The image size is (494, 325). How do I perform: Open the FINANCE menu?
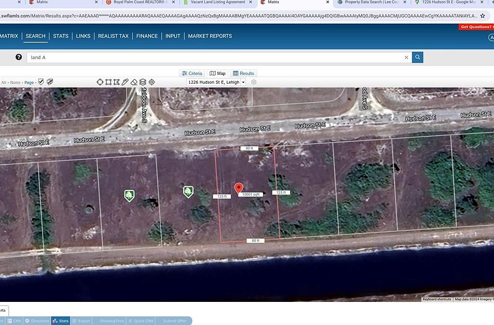click(147, 36)
